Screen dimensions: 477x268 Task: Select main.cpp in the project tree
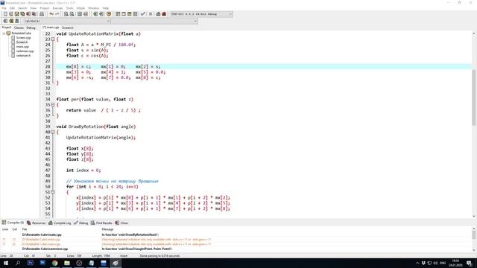(22, 47)
